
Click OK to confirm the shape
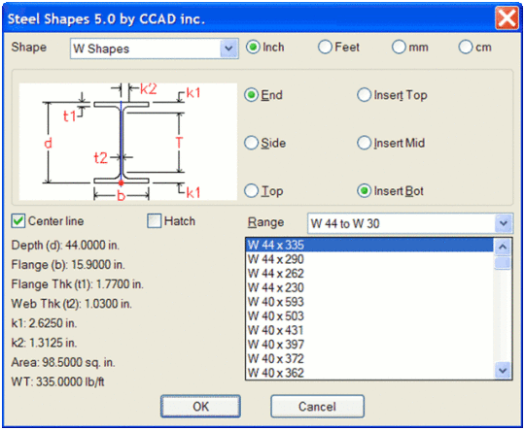[200, 407]
